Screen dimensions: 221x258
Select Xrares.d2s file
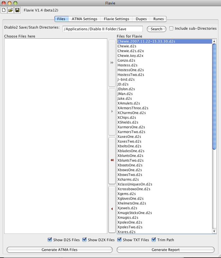165,232
